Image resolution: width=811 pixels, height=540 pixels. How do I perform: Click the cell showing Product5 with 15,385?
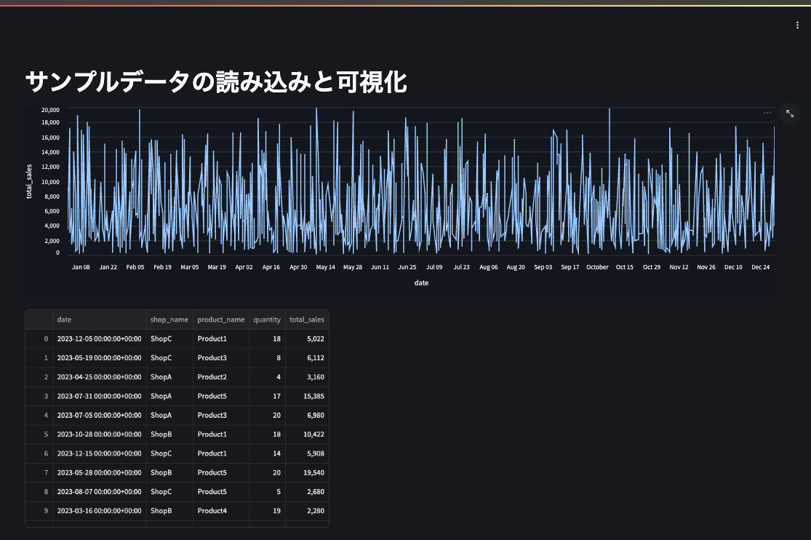coord(212,396)
